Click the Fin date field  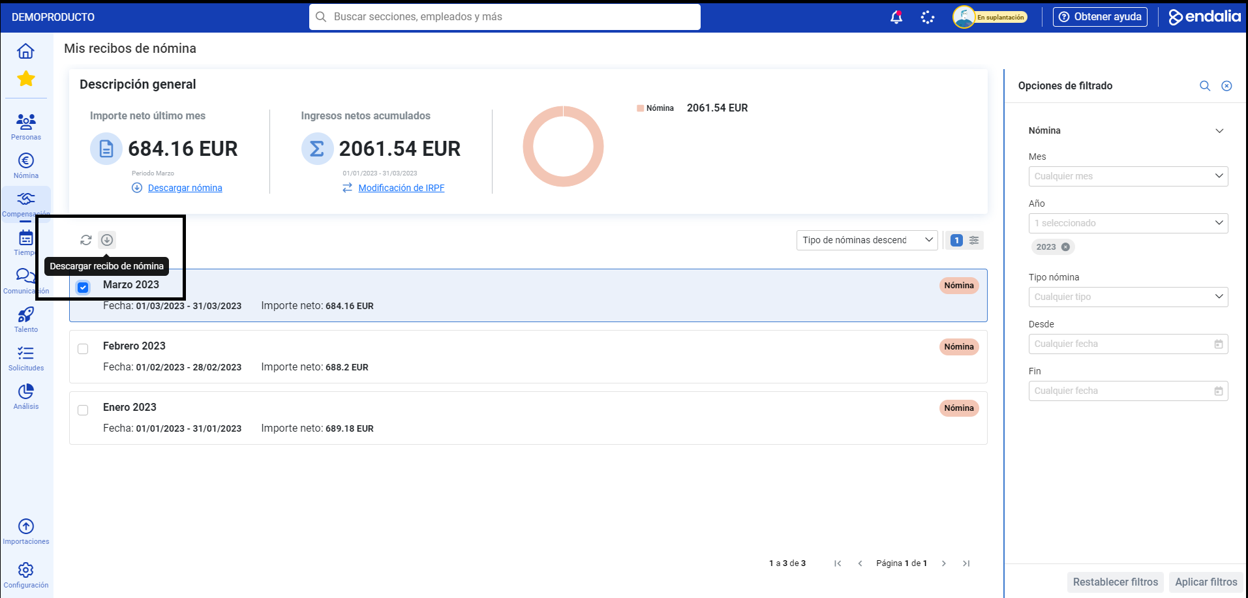[x=1128, y=391]
